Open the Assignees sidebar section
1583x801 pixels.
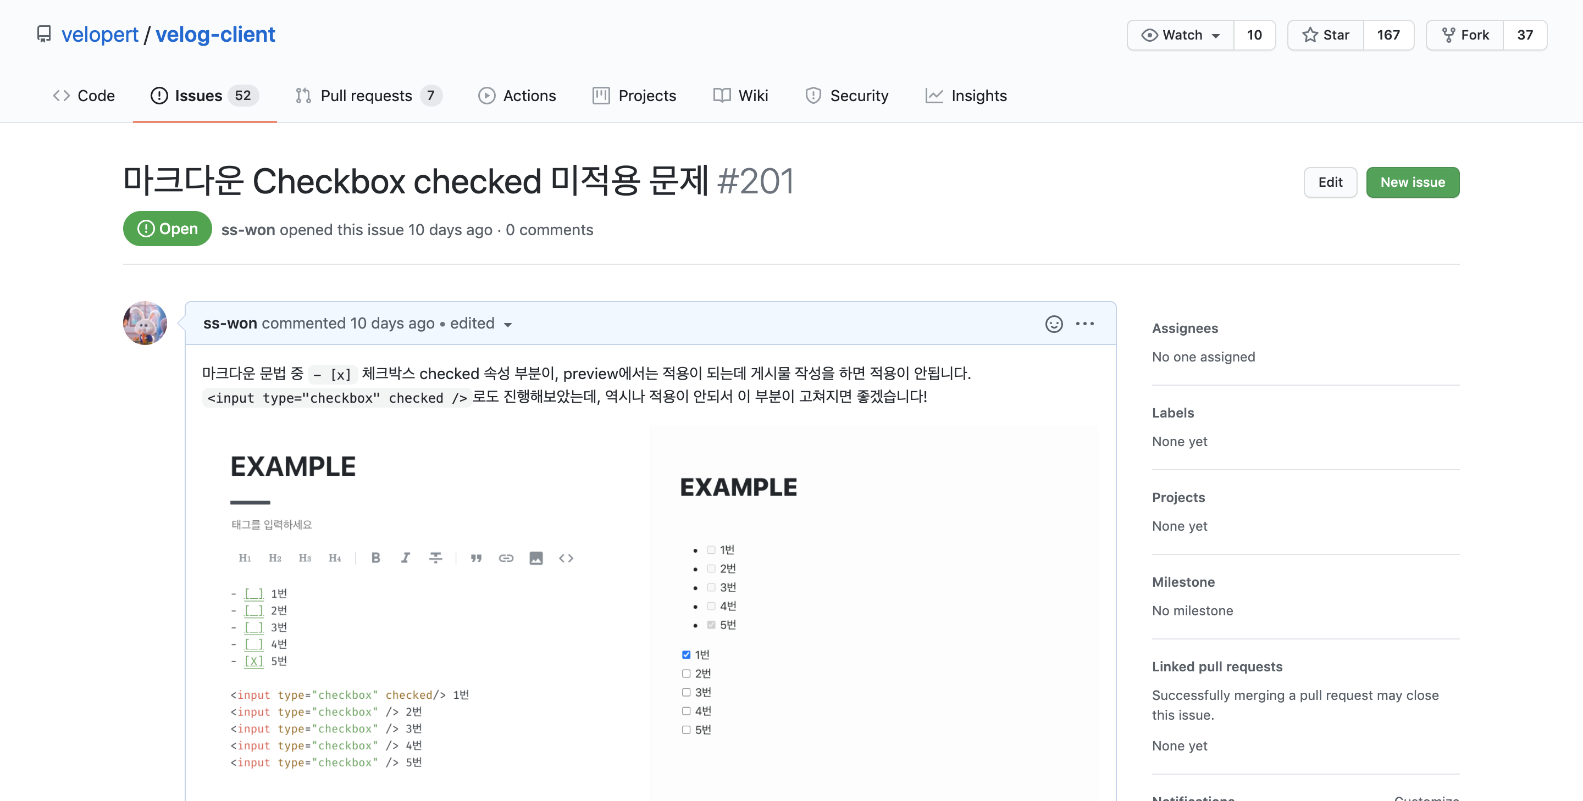pos(1185,329)
